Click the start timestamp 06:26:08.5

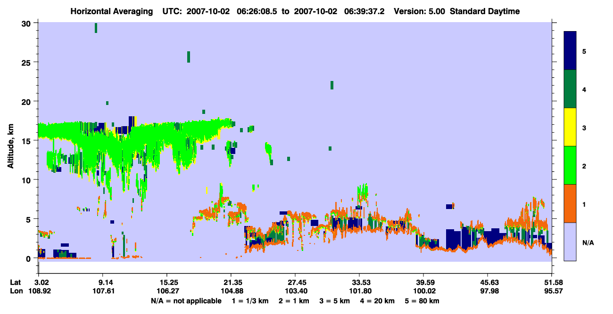[256, 11]
